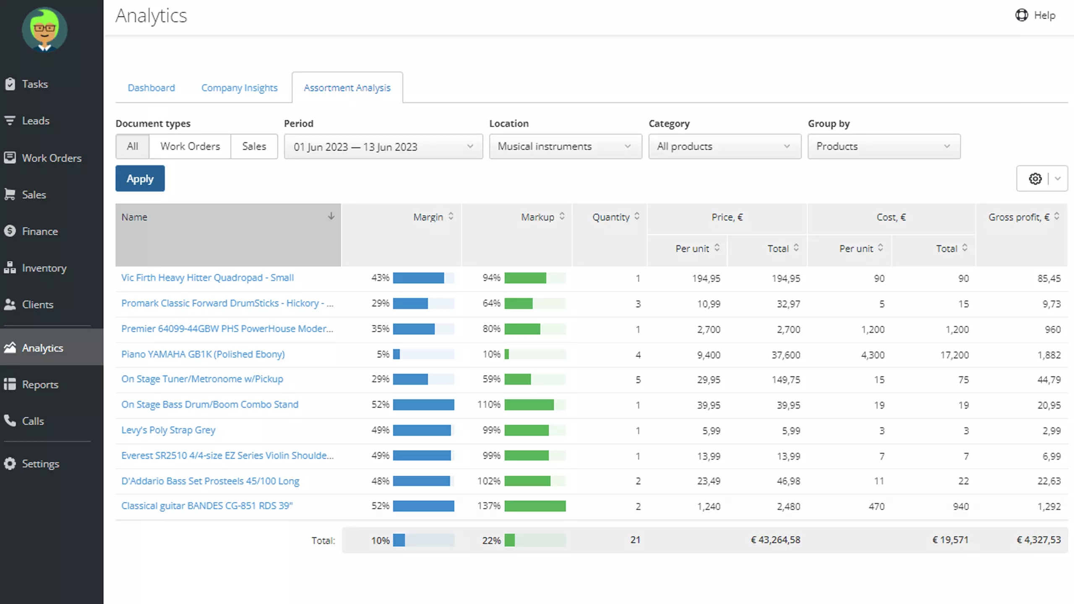Image resolution: width=1074 pixels, height=604 pixels.
Task: Click the Help link text
Action: pos(1045,16)
